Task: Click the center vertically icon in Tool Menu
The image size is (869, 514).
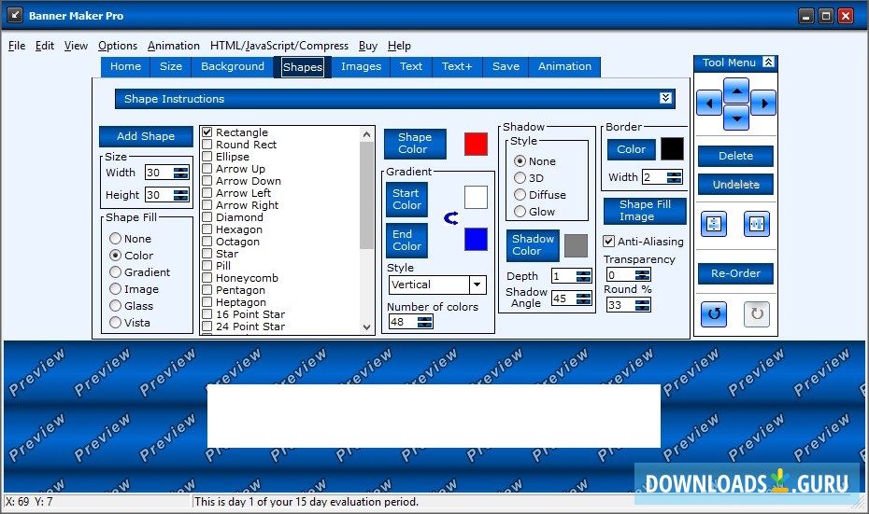Action: point(714,224)
